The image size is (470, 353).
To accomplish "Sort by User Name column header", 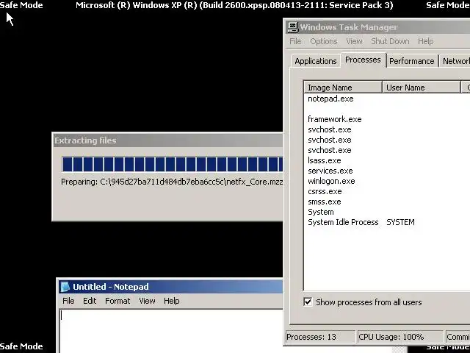I will tap(421, 88).
